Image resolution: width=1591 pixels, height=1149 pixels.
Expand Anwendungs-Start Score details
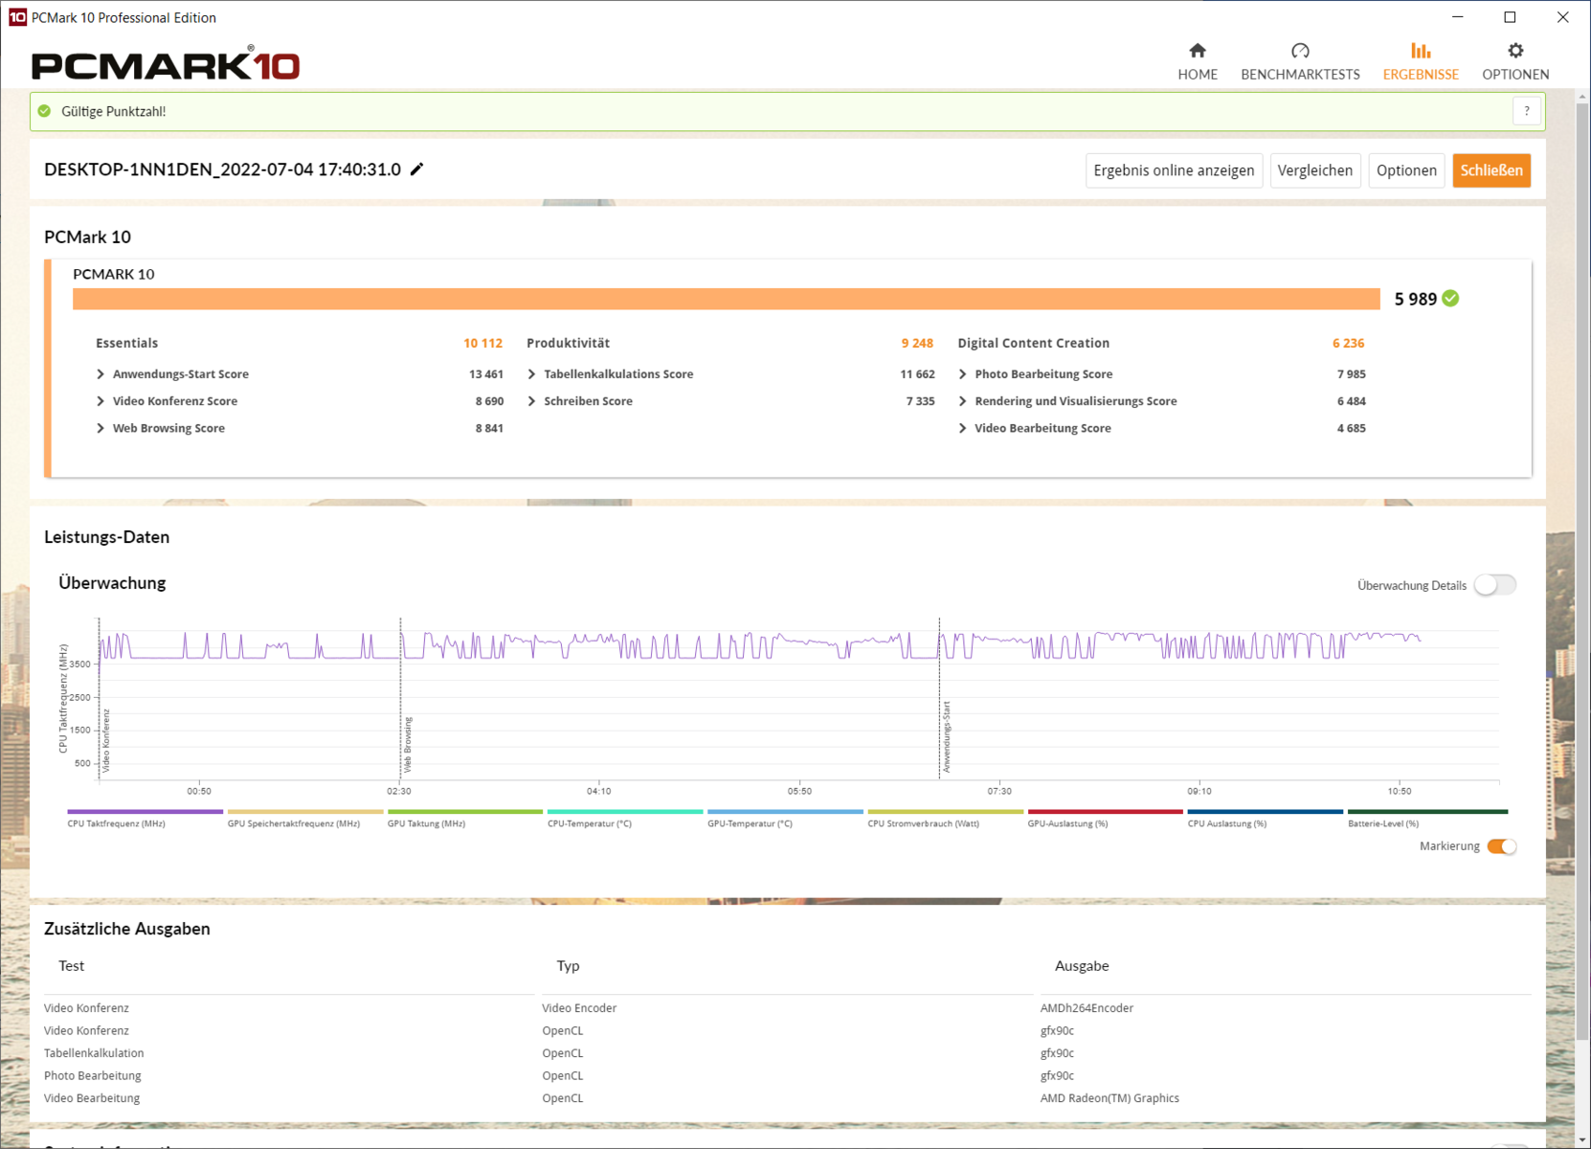tap(101, 374)
